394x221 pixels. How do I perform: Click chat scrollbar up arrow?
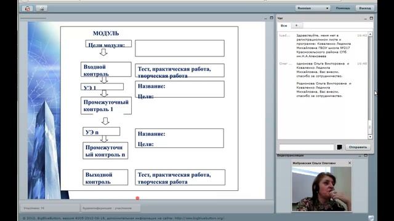point(370,34)
